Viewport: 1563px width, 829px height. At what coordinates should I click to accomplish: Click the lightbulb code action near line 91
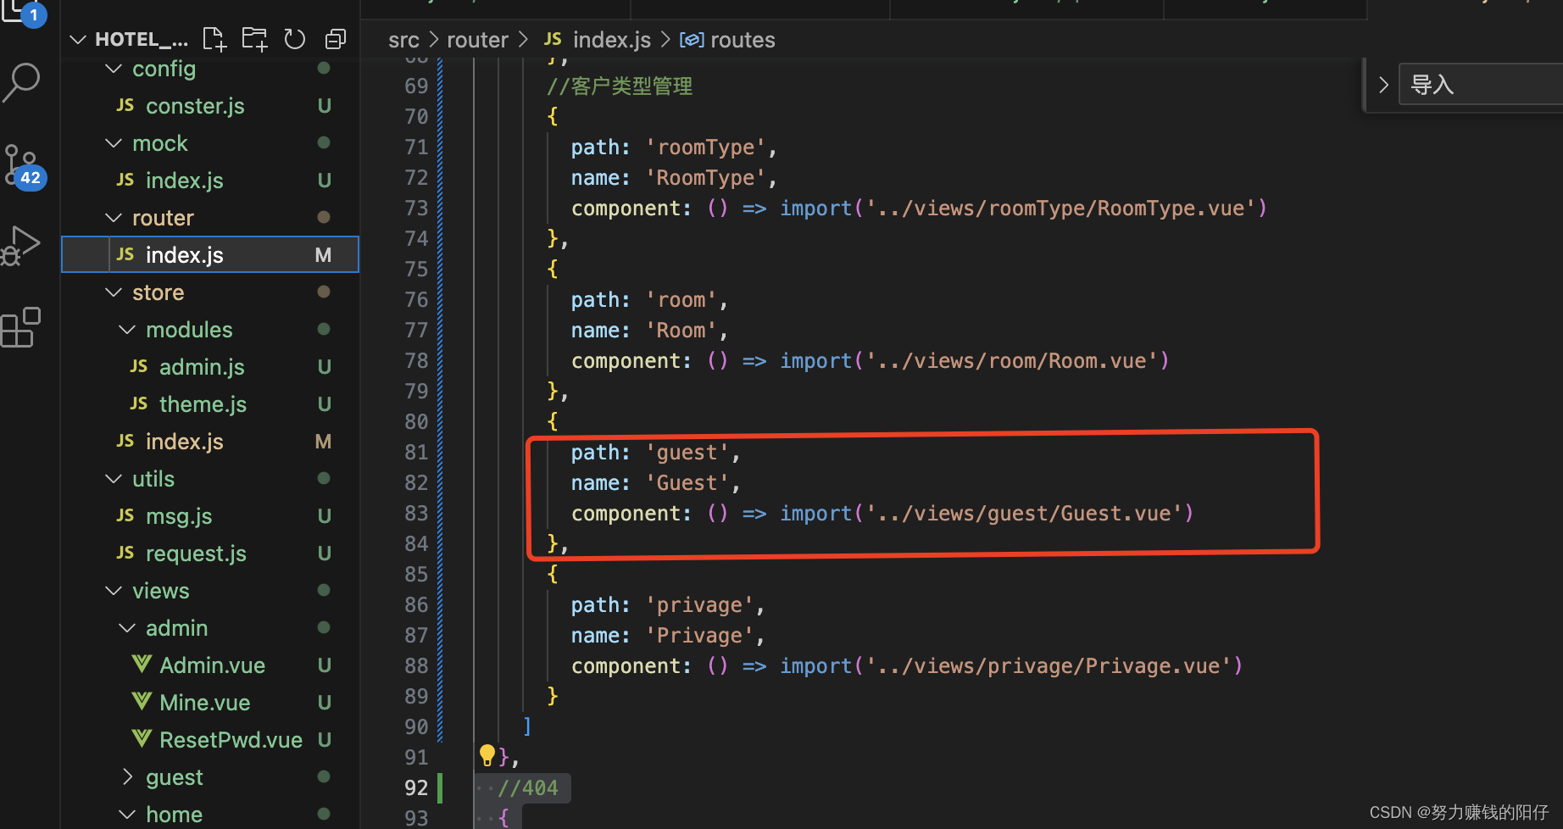[x=487, y=754]
